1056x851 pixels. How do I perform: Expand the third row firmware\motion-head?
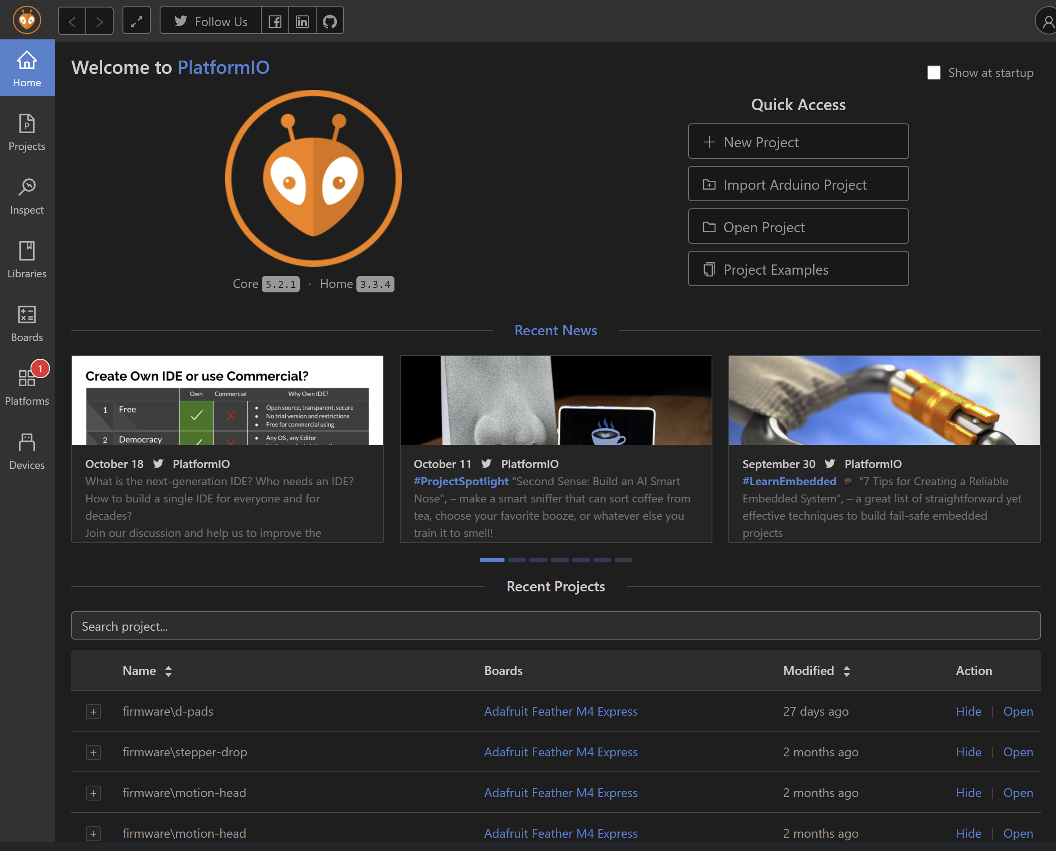pyautogui.click(x=93, y=793)
